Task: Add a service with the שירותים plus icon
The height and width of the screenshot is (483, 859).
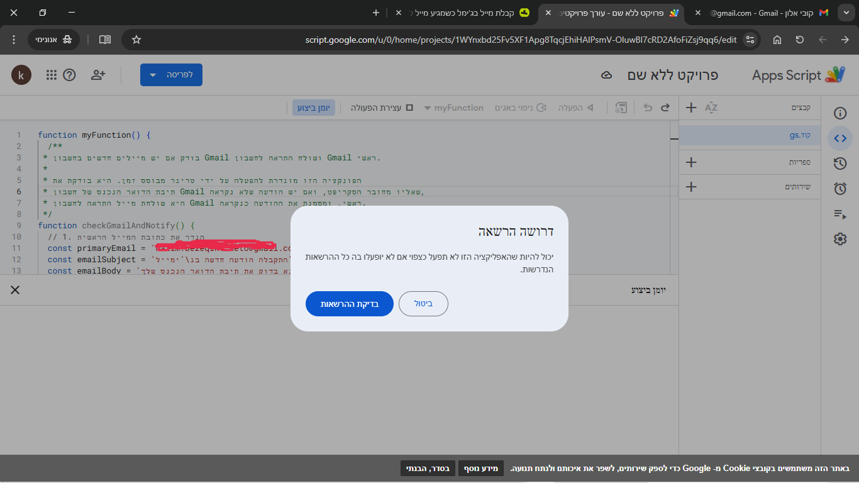Action: [691, 187]
